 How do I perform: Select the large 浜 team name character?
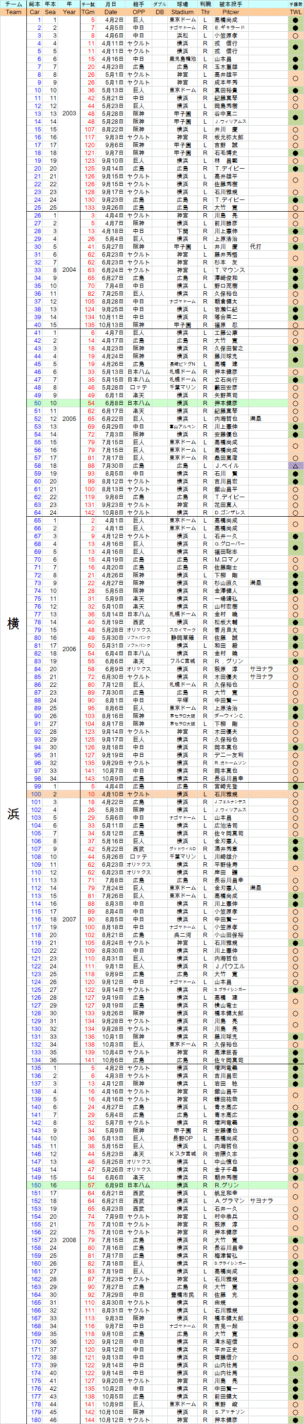13,814
